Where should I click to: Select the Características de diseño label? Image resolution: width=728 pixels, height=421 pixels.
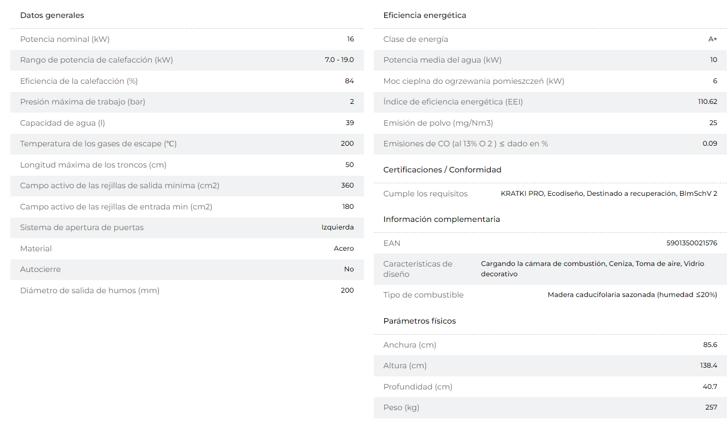tap(418, 269)
